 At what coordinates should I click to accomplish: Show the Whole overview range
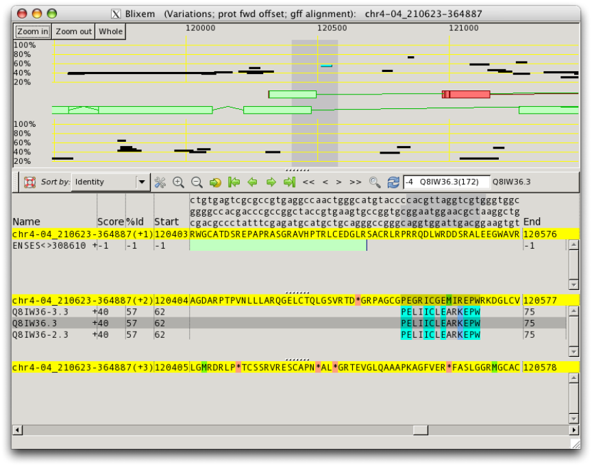pyautogui.click(x=110, y=32)
